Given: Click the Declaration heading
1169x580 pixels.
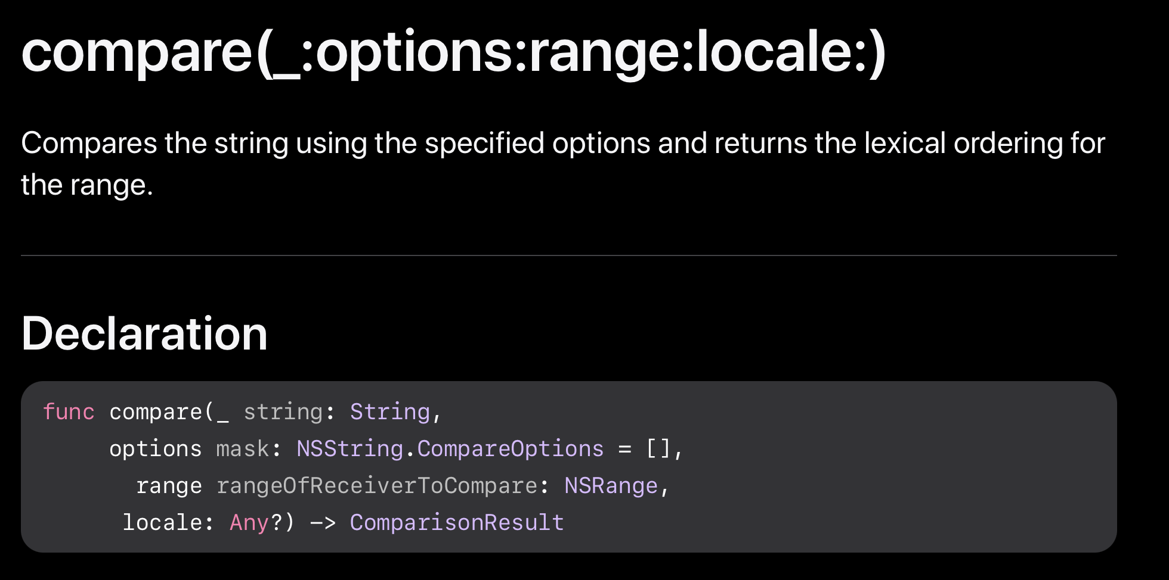Looking at the screenshot, I should [144, 333].
